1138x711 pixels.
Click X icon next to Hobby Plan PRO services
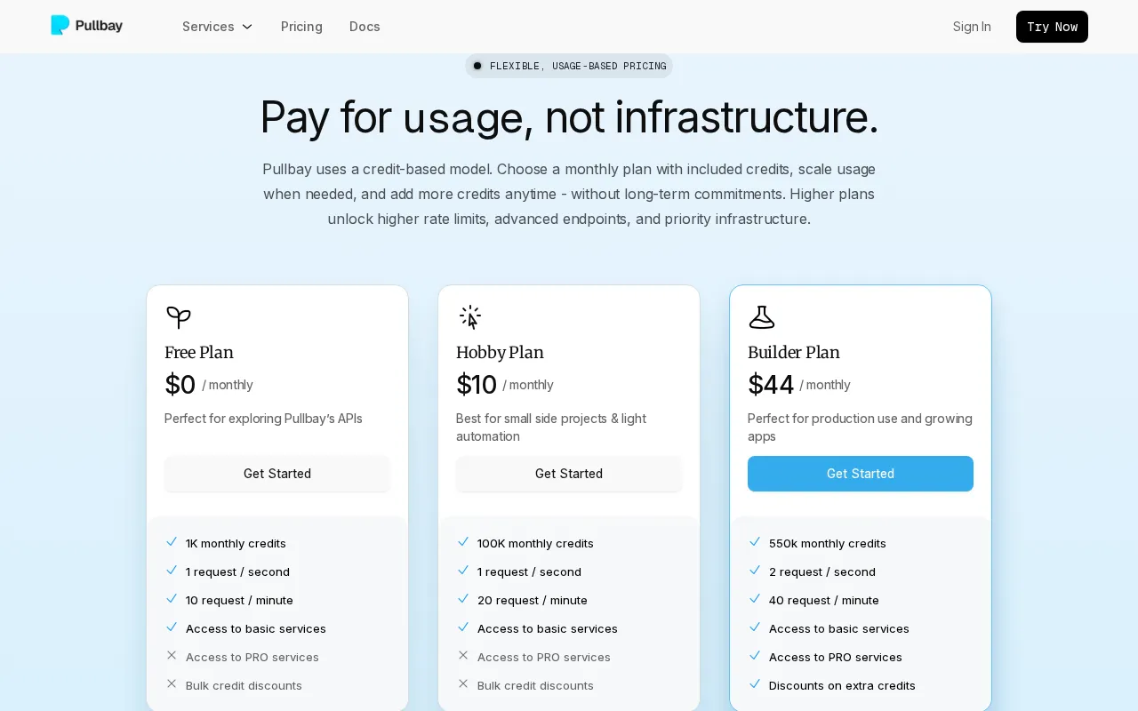(x=463, y=656)
